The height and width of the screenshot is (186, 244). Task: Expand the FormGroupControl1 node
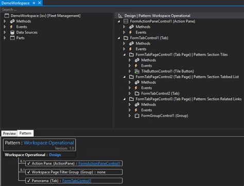click(x=130, y=116)
